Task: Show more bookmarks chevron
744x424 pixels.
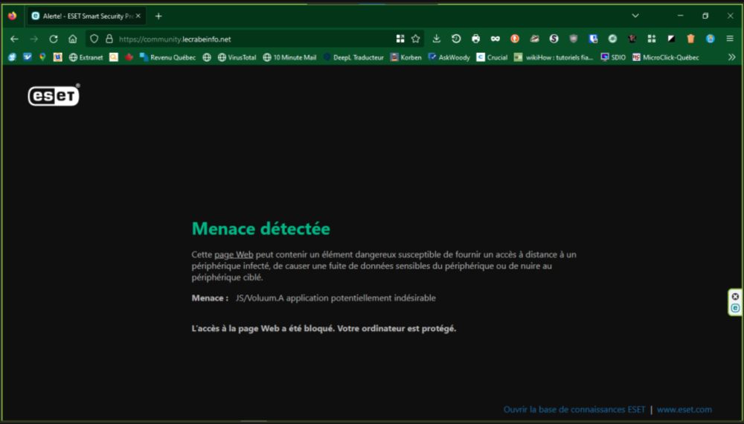Action: pyautogui.click(x=731, y=57)
